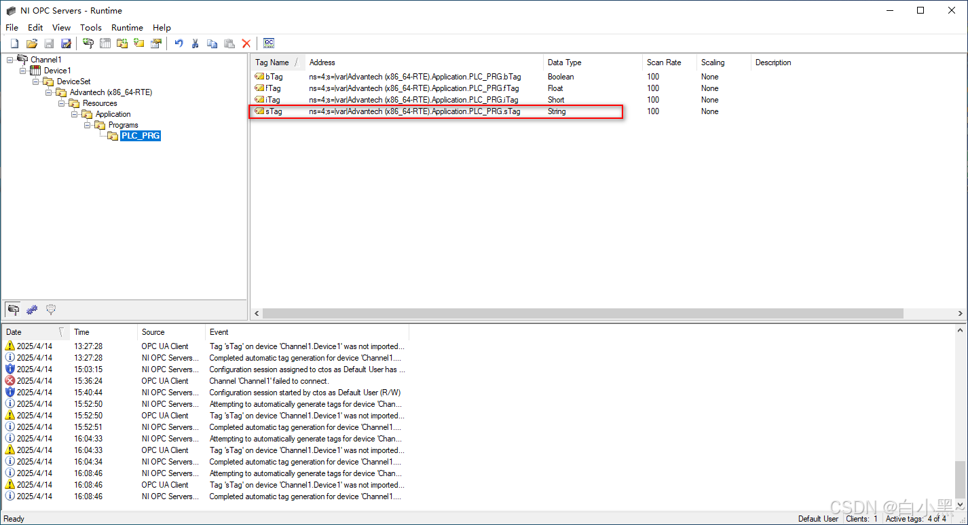Select the DeviceSet folder label in tree
This screenshot has height=525, width=968.
tap(73, 82)
